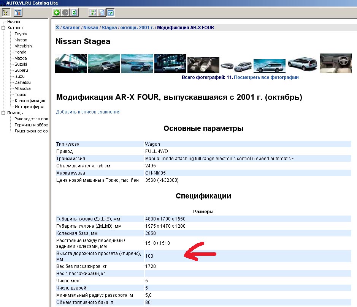
Task: Open Поиск in the sidebar tree
Action: pyautogui.click(x=20, y=94)
